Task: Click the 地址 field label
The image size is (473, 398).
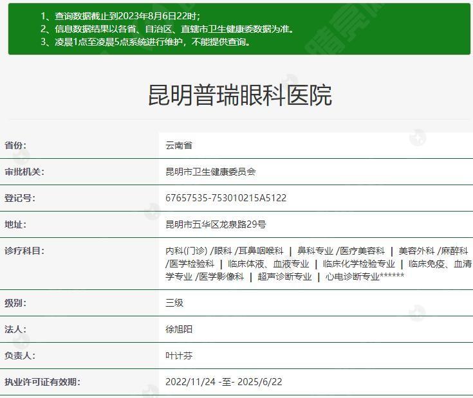Action: point(15,224)
